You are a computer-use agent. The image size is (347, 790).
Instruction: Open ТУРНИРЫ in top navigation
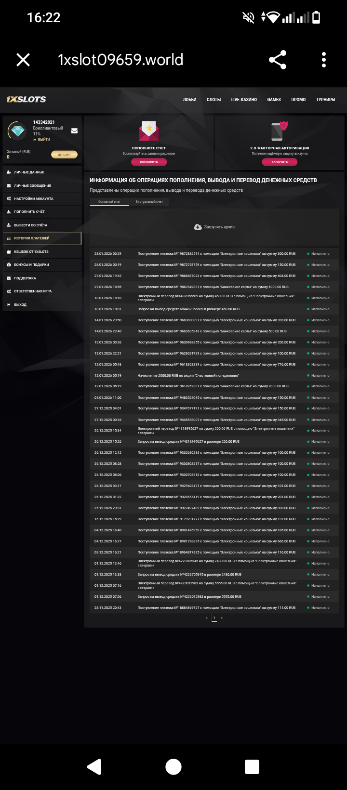(x=326, y=100)
